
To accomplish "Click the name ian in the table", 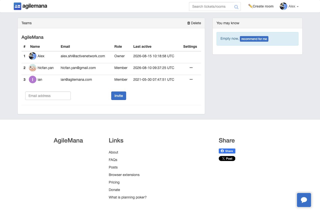I will [x=40, y=79].
